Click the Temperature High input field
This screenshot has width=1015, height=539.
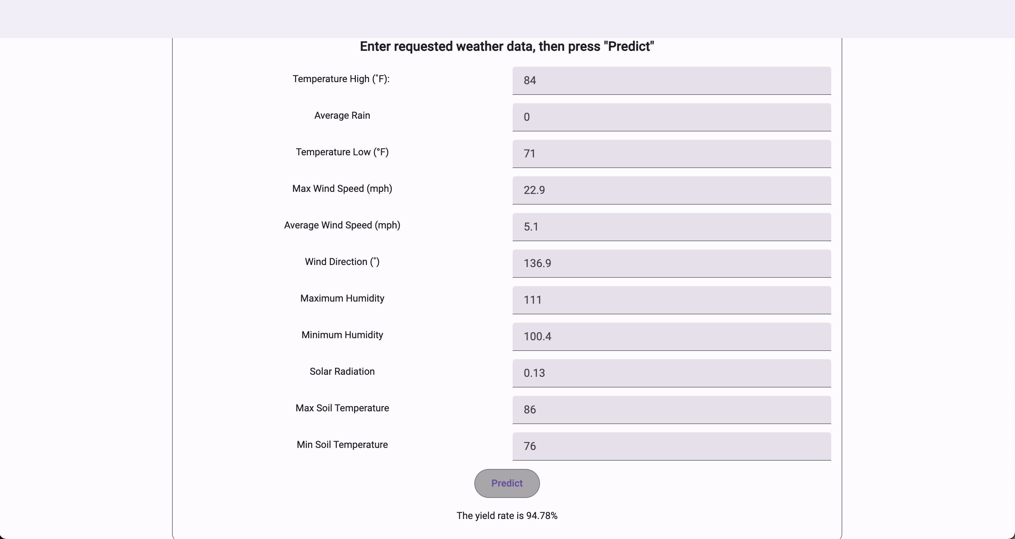pyautogui.click(x=671, y=80)
